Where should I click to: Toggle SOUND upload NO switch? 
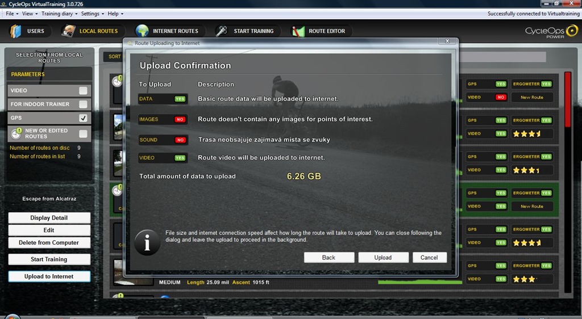pos(180,140)
